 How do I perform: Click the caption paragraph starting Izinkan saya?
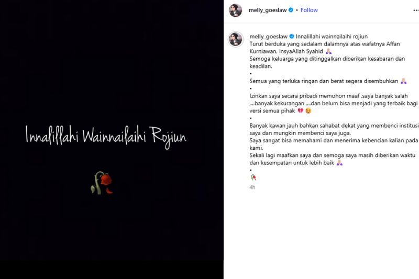[334, 103]
